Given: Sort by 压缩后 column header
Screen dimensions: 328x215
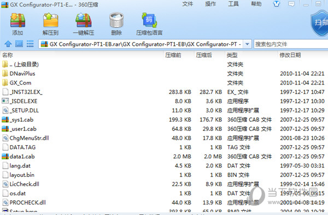Looking at the screenshot, I should tap(204, 55).
